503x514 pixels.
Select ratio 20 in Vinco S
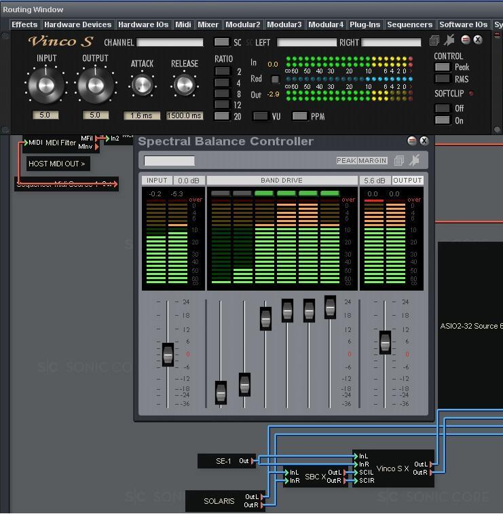point(222,115)
